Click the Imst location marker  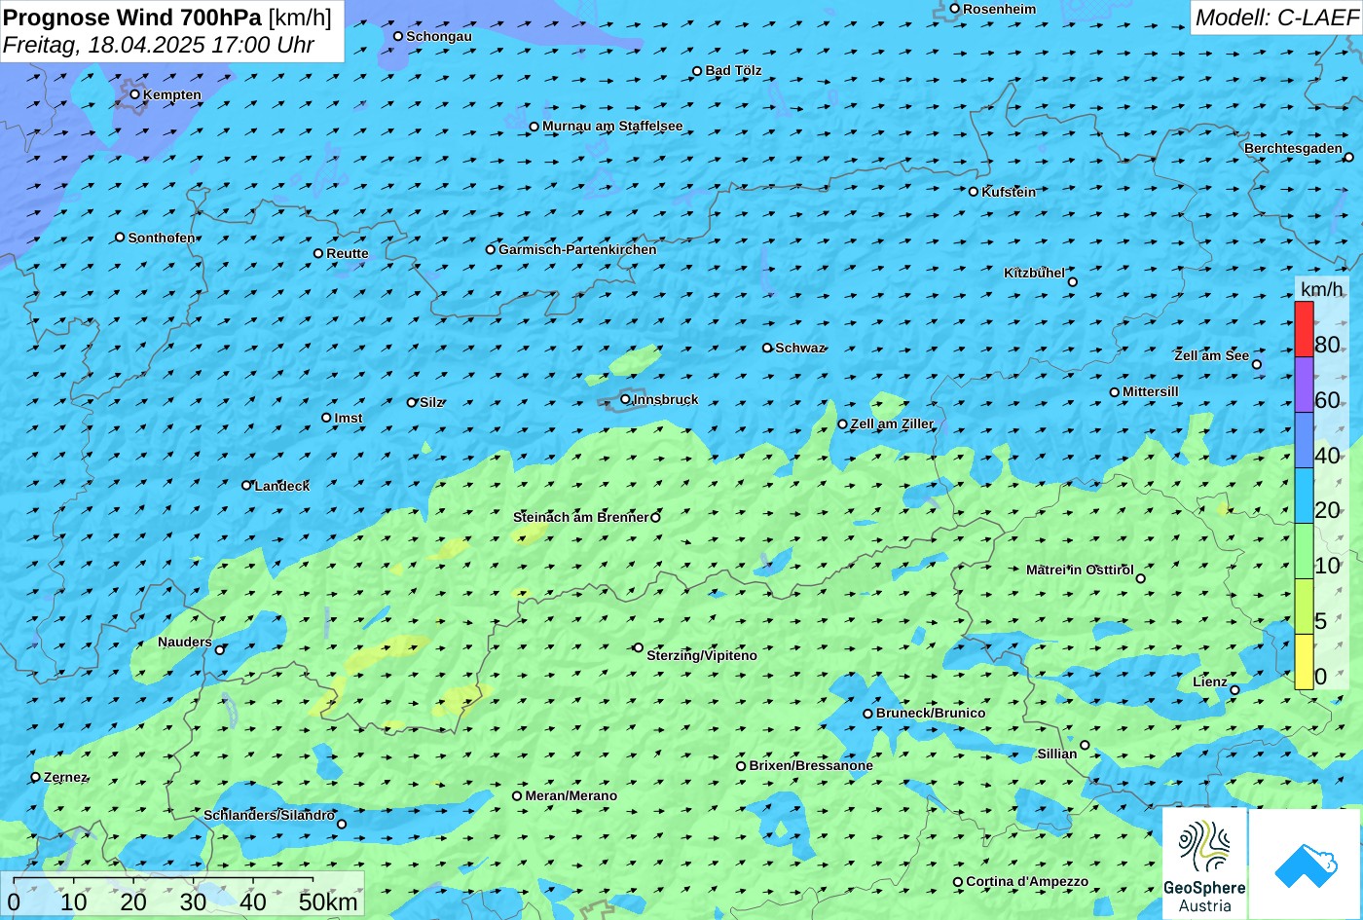pos(326,418)
